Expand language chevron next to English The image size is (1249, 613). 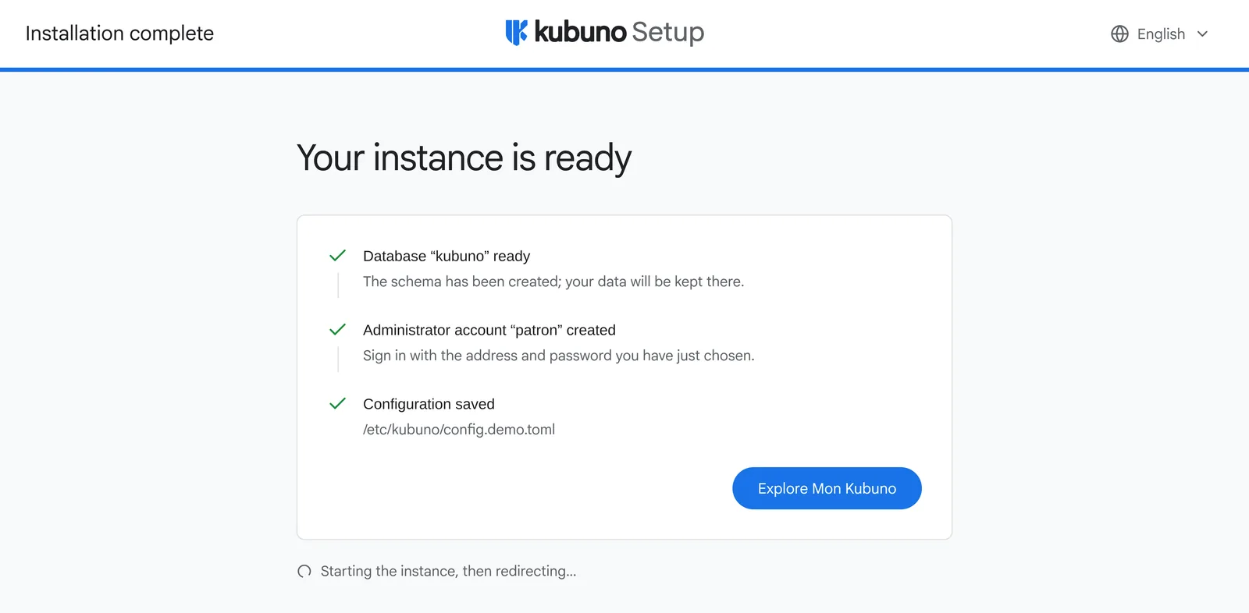pyautogui.click(x=1202, y=34)
